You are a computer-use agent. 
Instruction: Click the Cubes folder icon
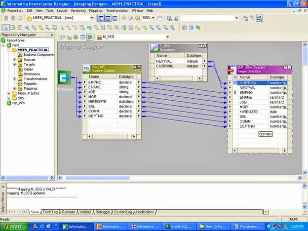tap(20, 69)
